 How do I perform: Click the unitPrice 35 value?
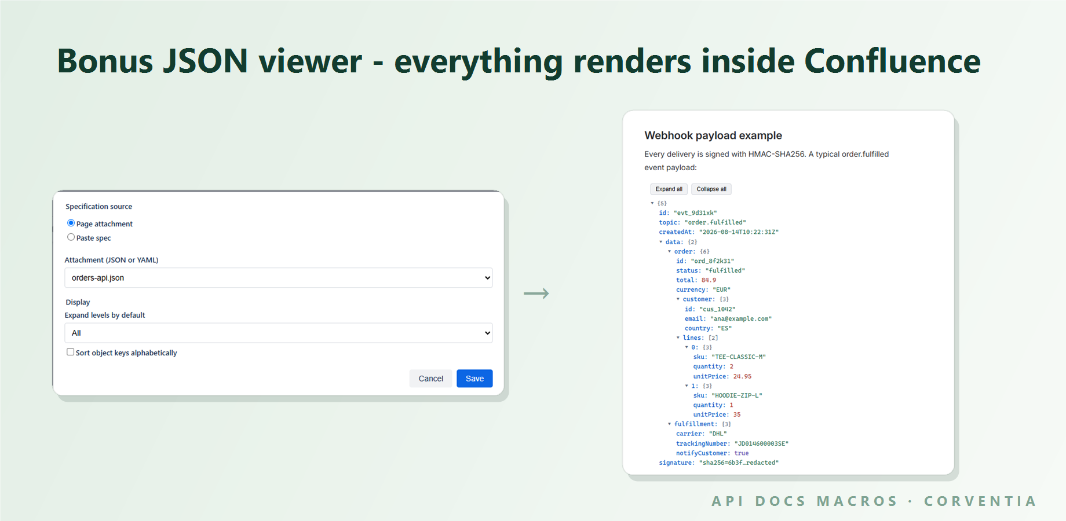(737, 414)
